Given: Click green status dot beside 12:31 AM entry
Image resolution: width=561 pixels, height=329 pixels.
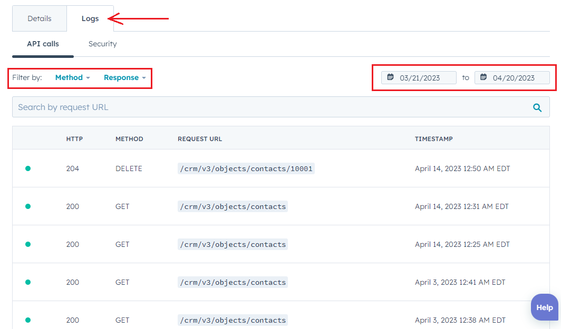Looking at the screenshot, I should 28,206.
